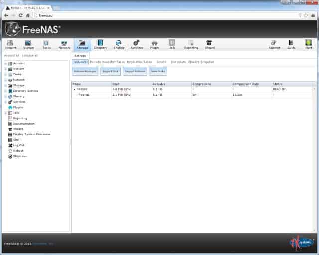Collapse the freenas volume row arrow
The width and height of the screenshot is (319, 255).
point(75,89)
